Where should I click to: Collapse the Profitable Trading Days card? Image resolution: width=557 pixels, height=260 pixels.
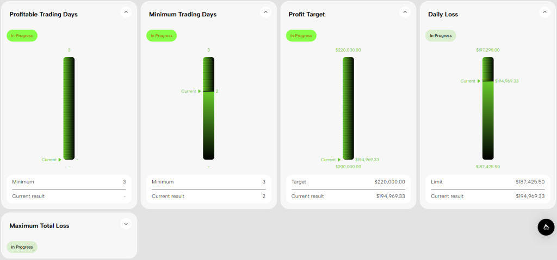pos(126,12)
